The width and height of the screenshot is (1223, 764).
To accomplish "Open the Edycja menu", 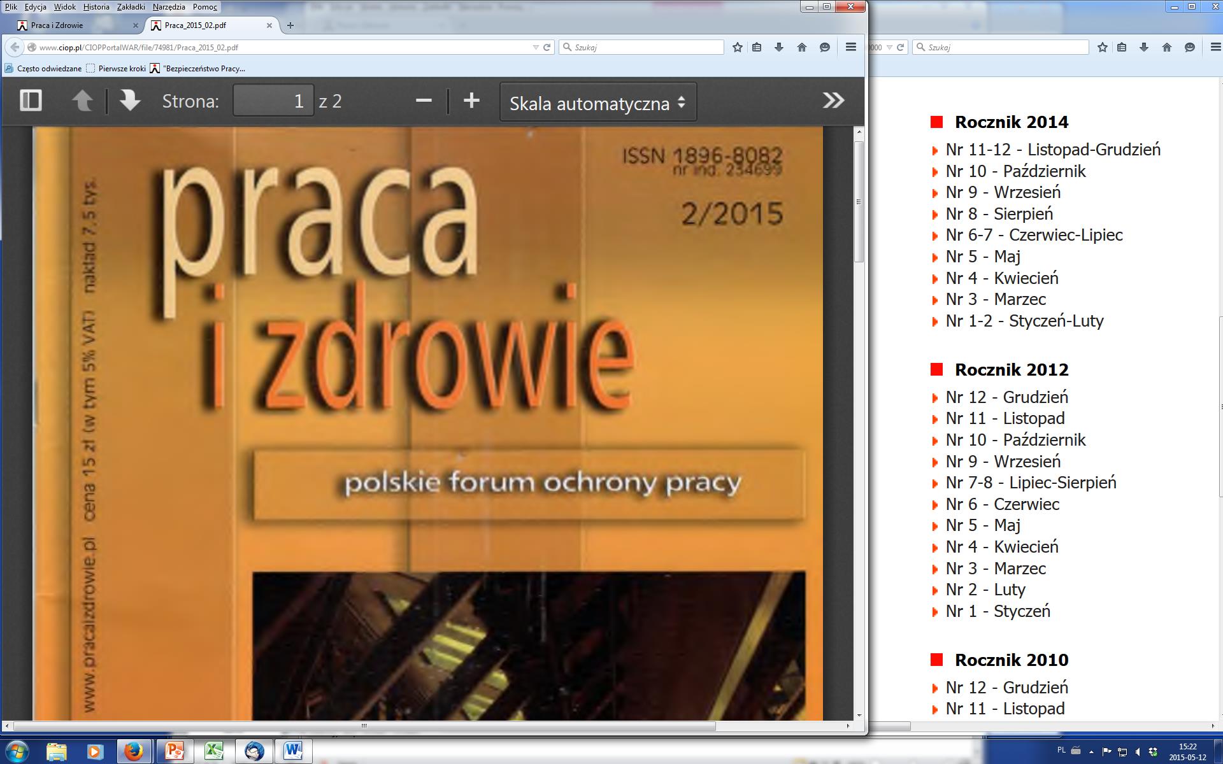I will pos(36,7).
